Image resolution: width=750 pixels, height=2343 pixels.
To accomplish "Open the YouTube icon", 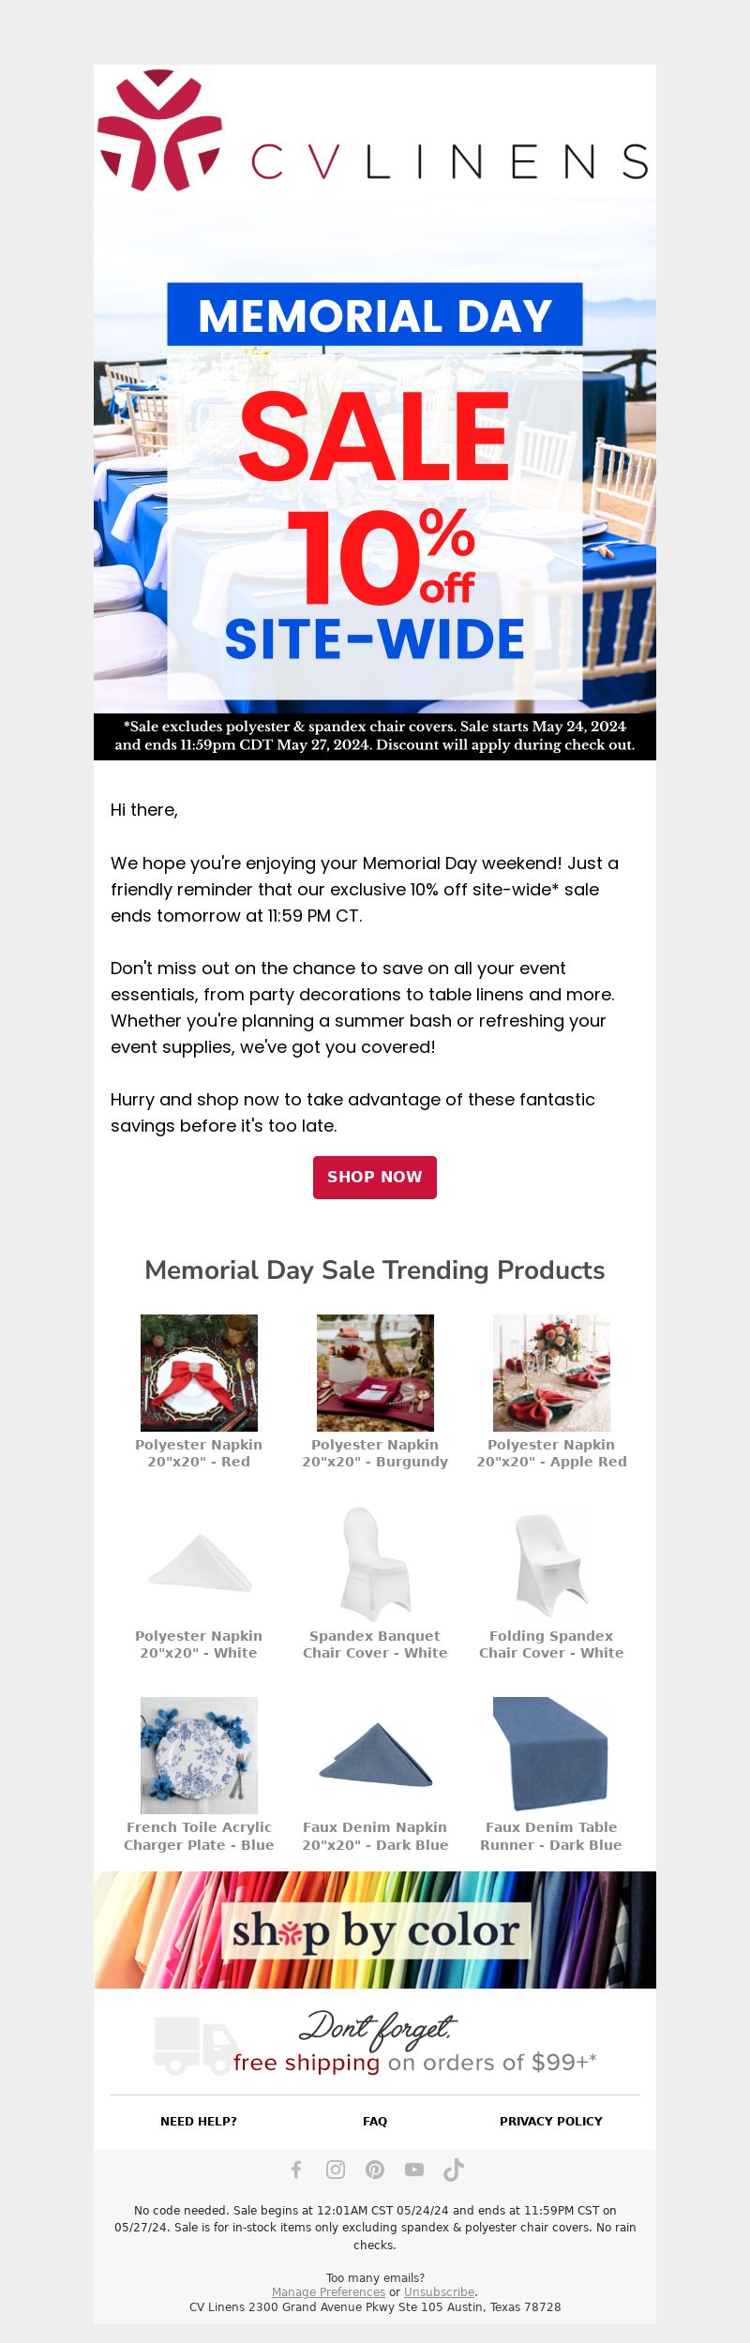I will pos(414,2170).
